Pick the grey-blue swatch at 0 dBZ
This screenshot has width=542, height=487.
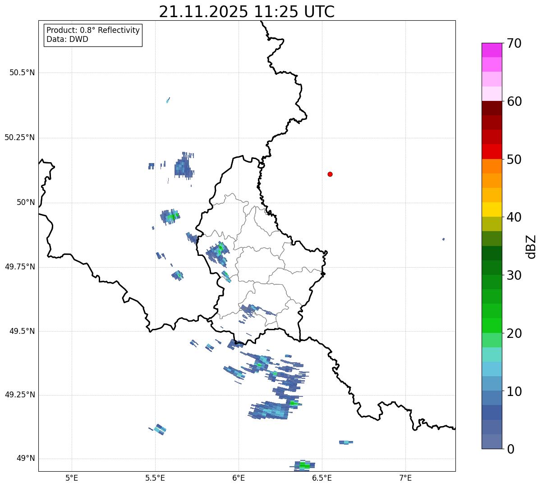(x=491, y=441)
